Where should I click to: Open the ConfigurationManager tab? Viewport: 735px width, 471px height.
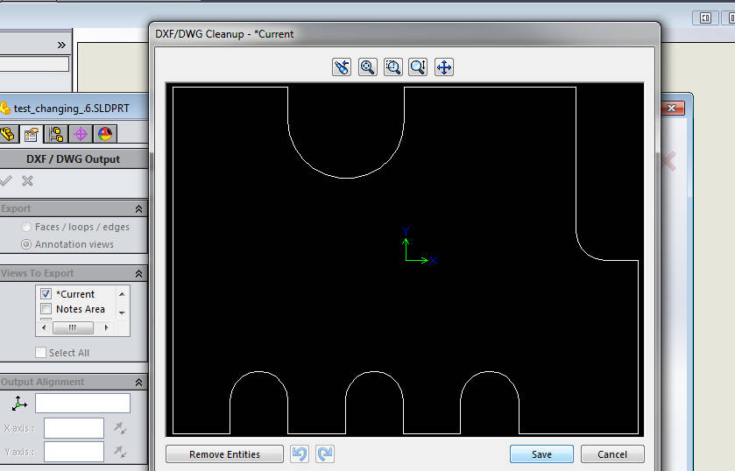click(x=56, y=134)
